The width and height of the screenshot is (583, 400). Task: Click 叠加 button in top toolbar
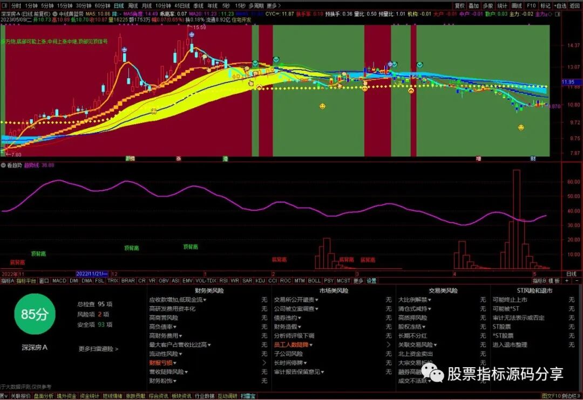474,6
